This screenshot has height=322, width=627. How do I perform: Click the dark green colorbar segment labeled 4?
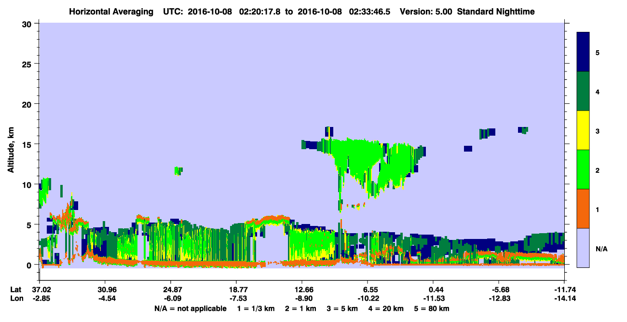tap(583, 91)
